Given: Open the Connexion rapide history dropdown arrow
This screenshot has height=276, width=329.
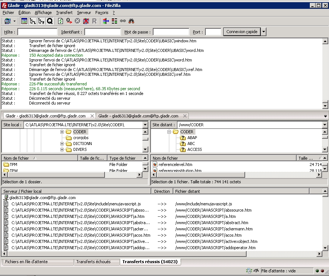Looking at the screenshot, I should pyautogui.click(x=264, y=32).
